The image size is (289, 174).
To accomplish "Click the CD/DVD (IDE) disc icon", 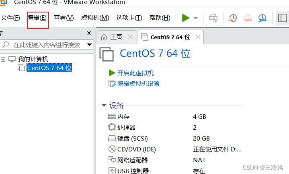I will coord(112,149).
